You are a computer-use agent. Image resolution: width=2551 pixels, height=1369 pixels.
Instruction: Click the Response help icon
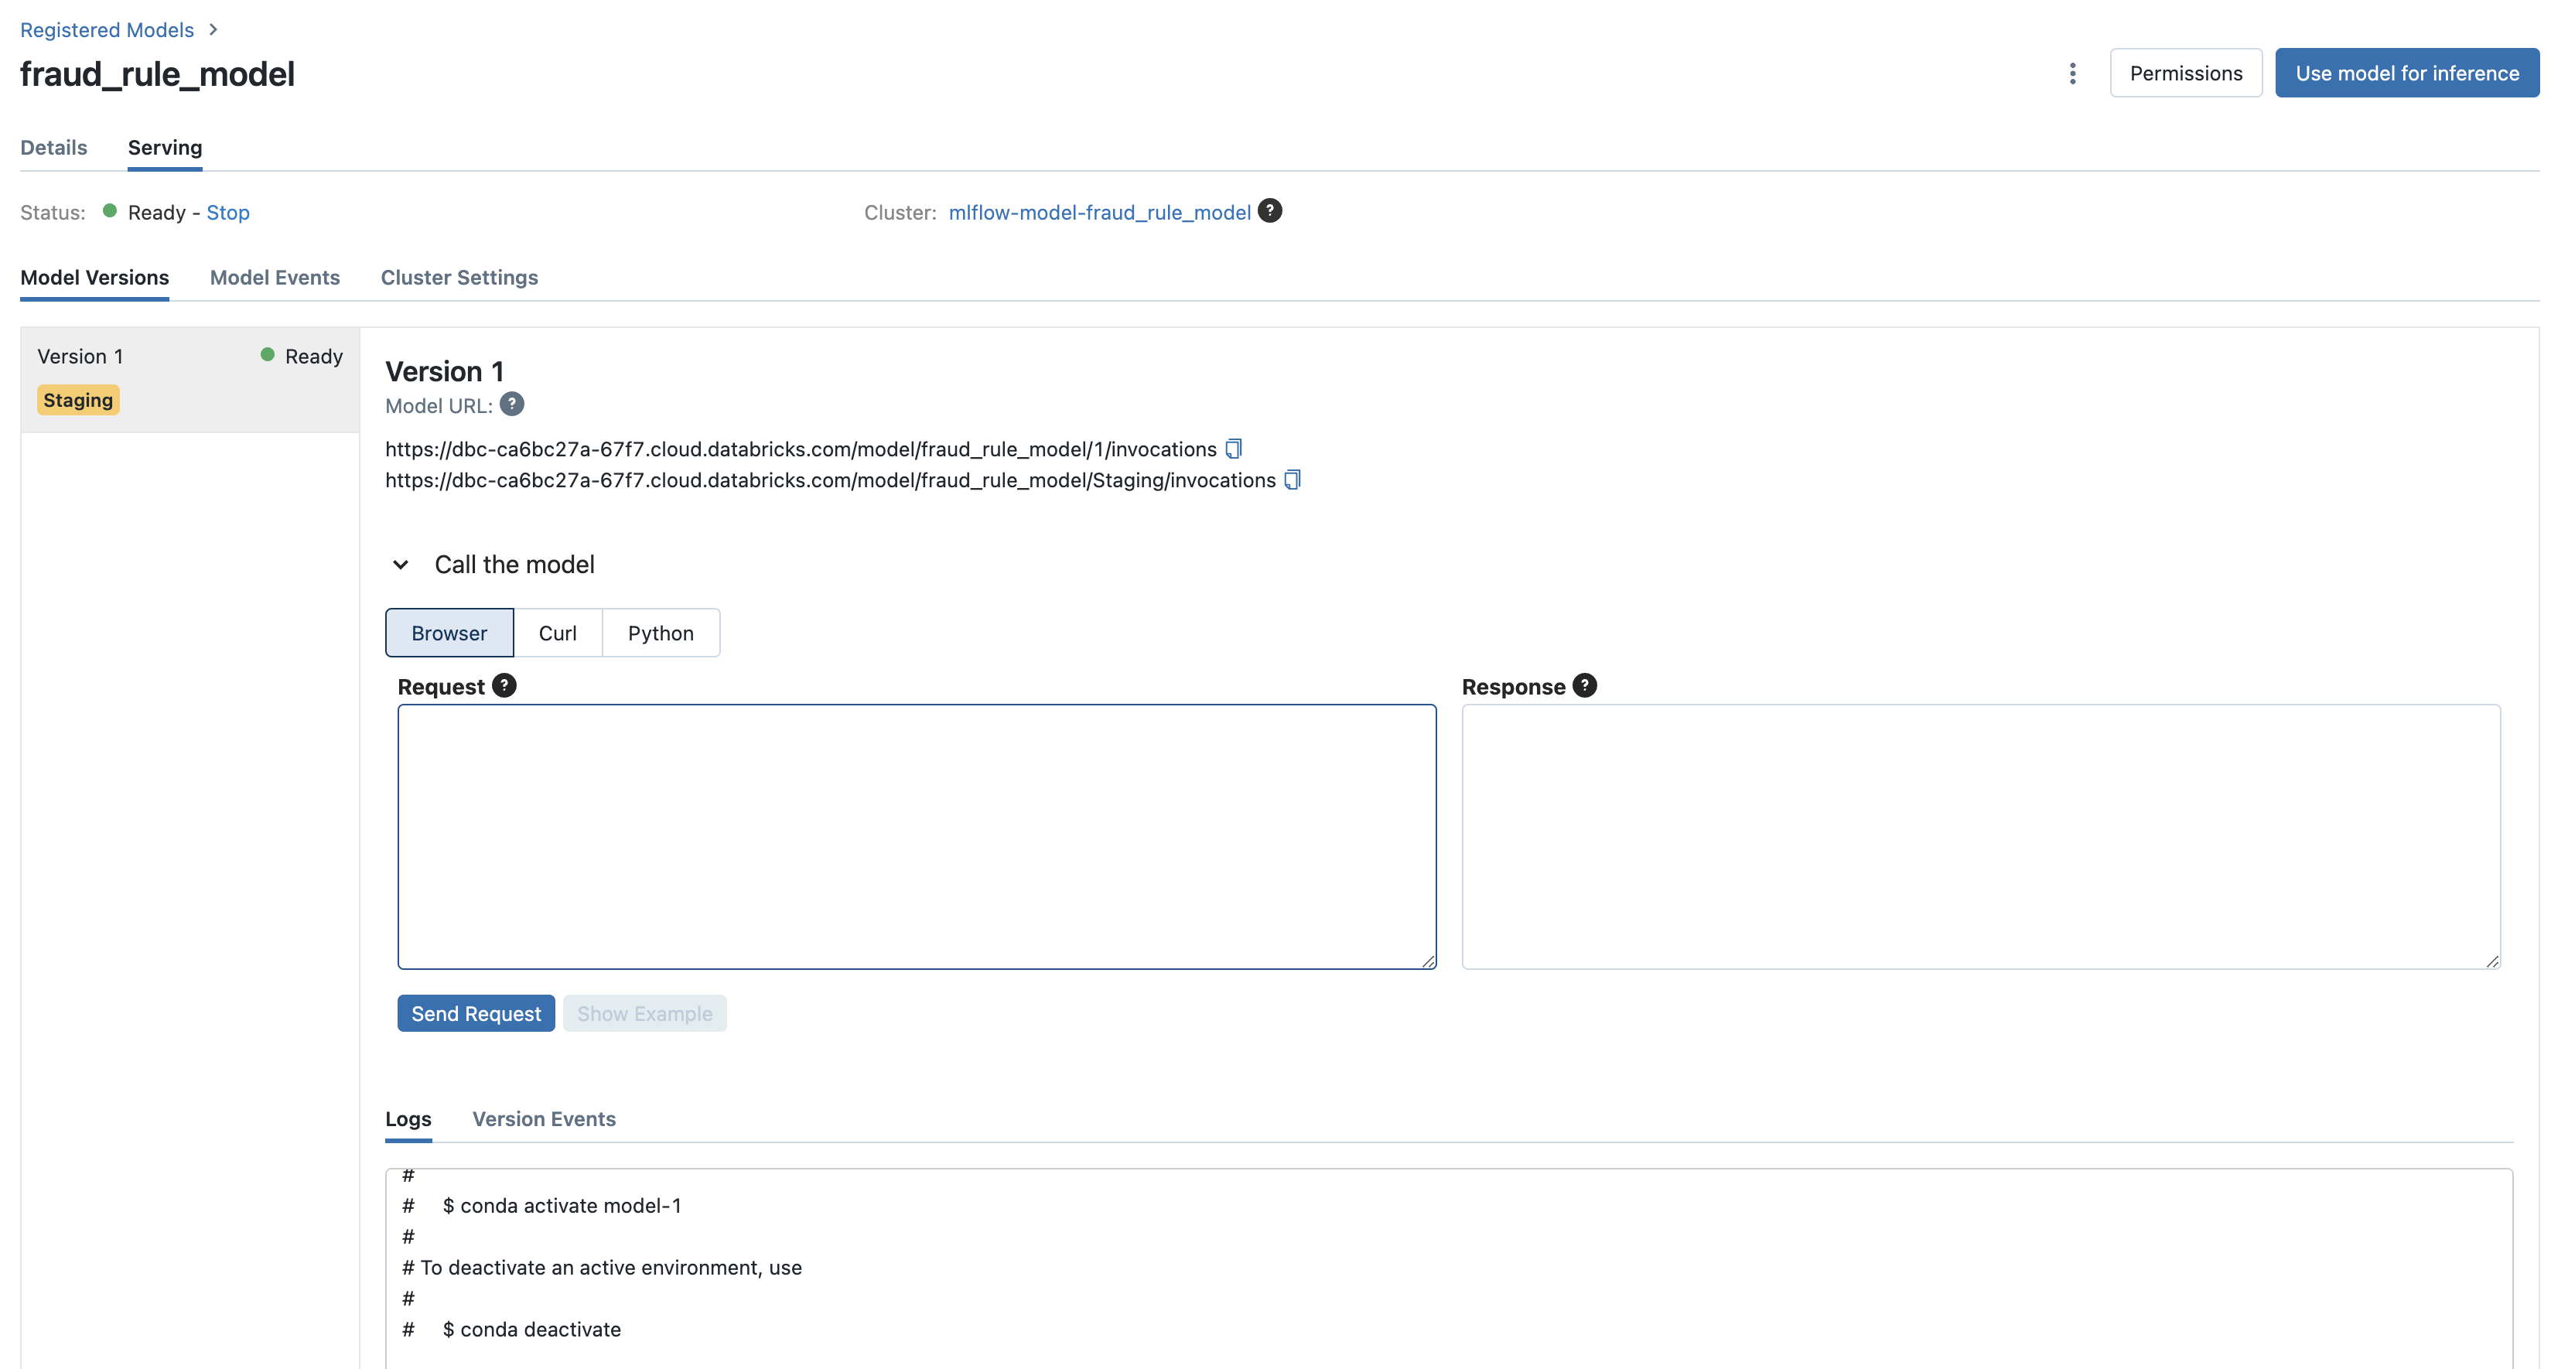(1584, 686)
